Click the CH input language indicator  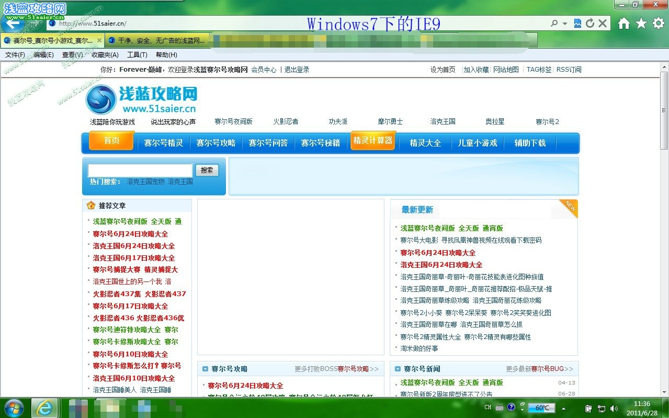point(488,408)
